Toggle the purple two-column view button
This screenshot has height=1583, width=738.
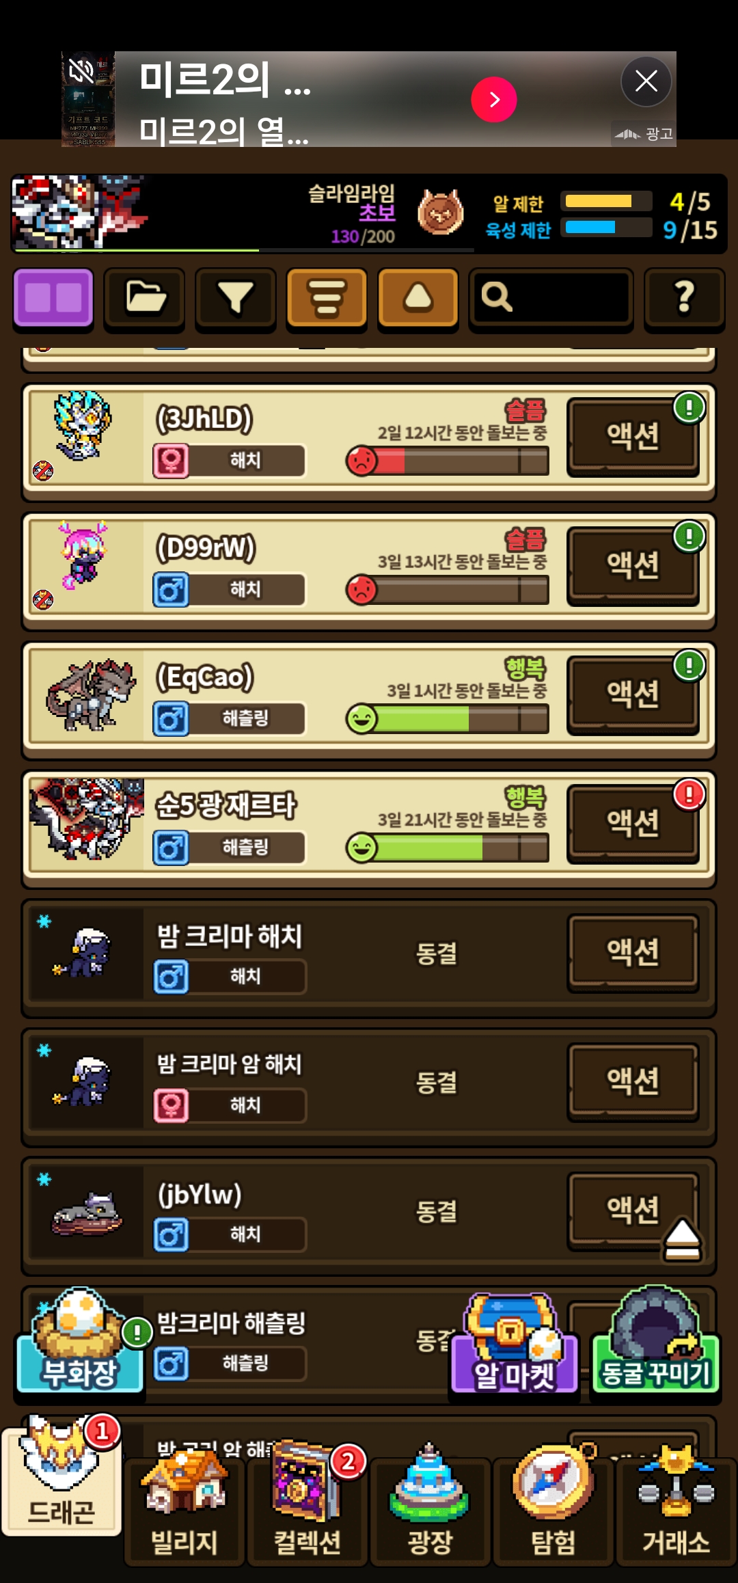click(x=53, y=299)
